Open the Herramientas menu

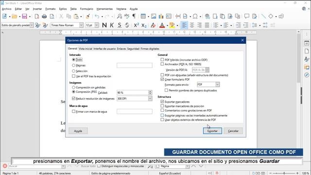(104, 9)
